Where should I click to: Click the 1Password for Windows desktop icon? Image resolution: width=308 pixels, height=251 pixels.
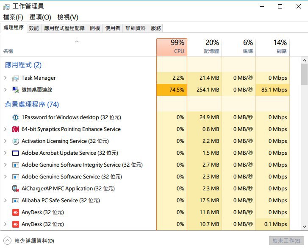click(16, 117)
